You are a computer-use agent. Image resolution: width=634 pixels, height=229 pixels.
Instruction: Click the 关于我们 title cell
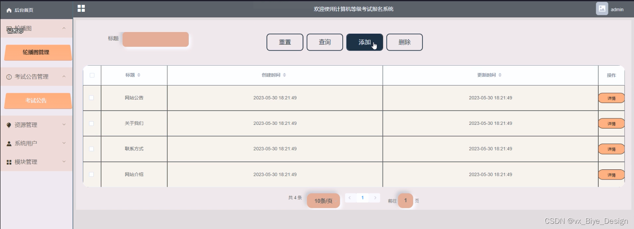(134, 123)
